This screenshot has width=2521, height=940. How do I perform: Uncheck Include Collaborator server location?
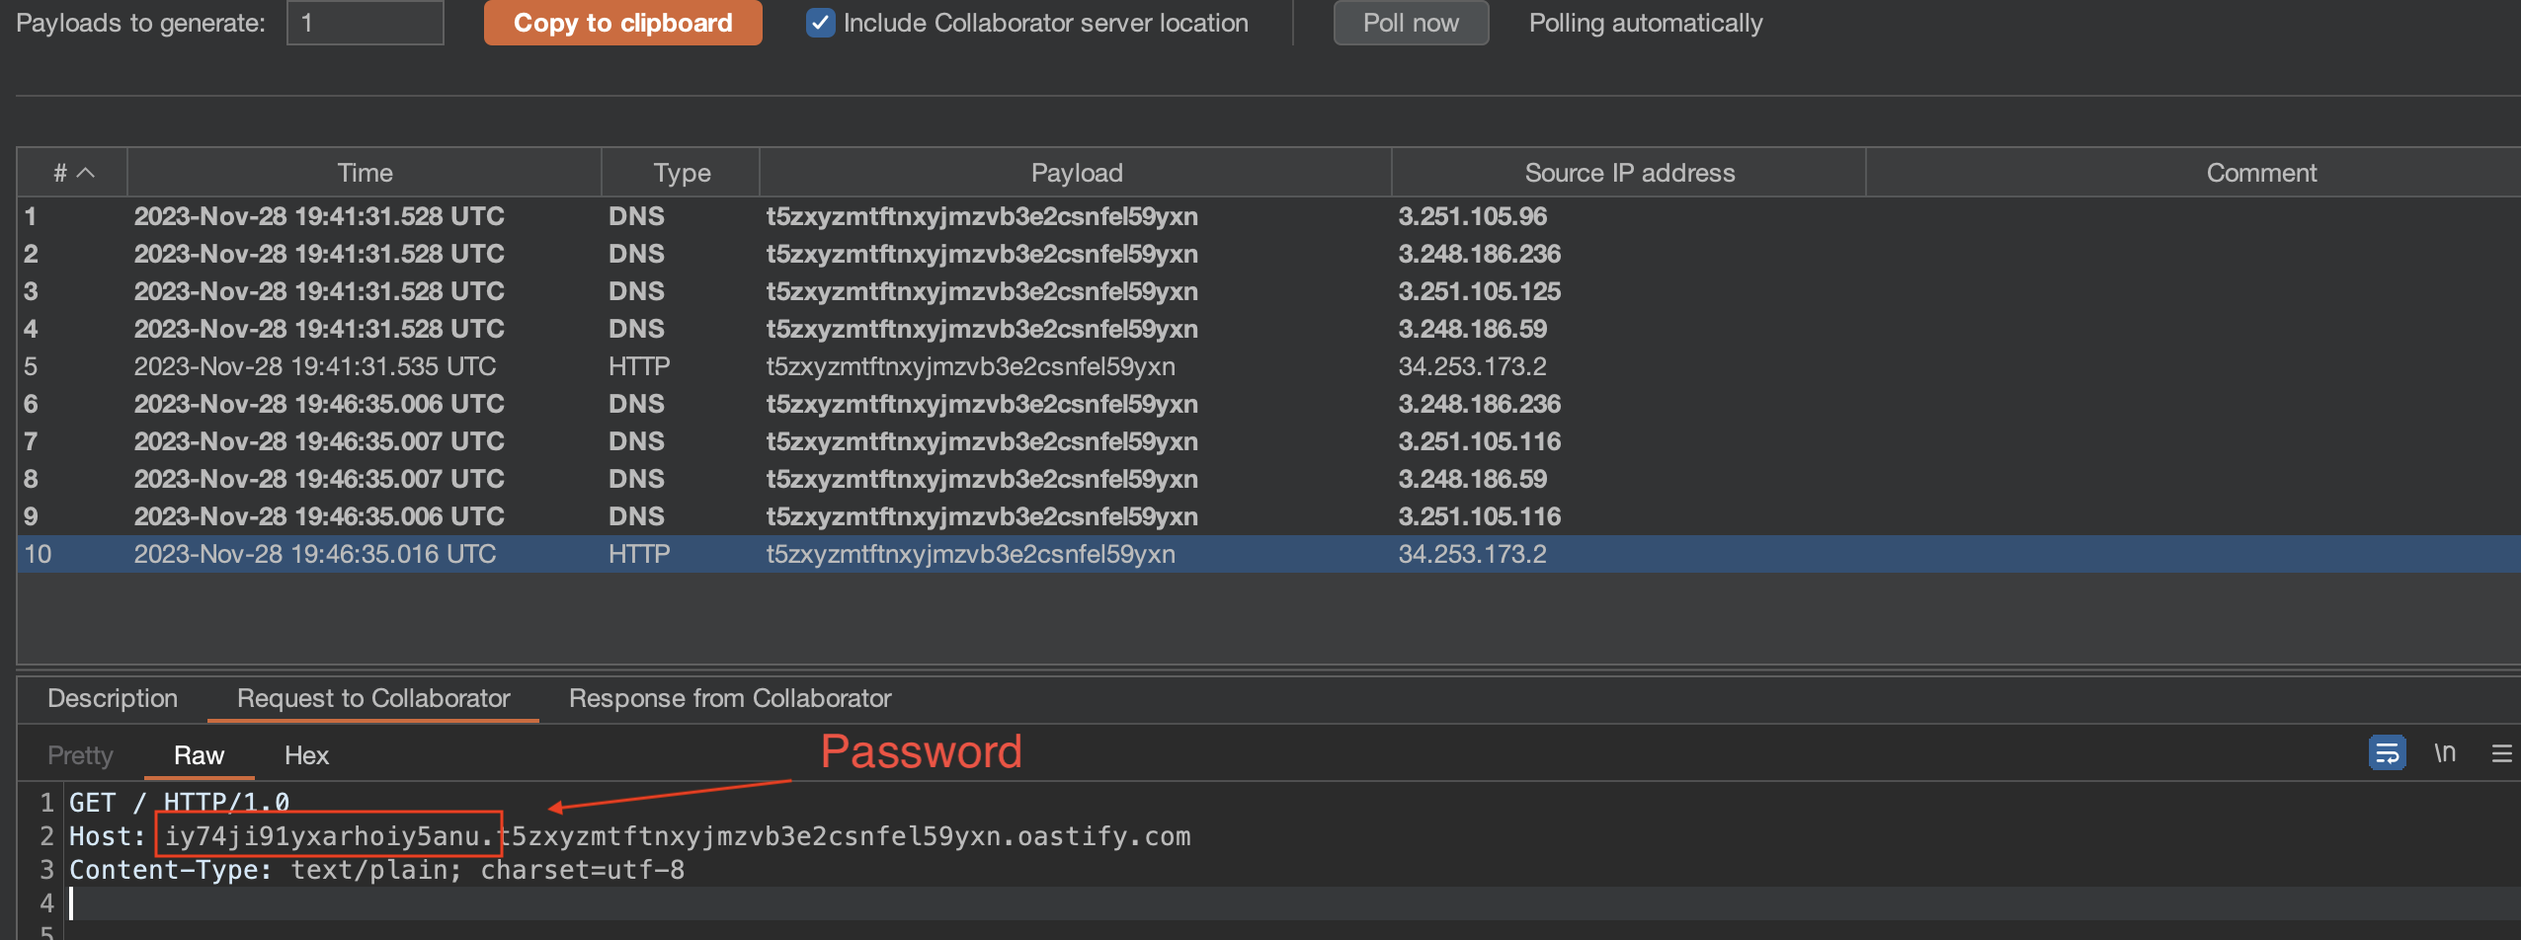(820, 23)
